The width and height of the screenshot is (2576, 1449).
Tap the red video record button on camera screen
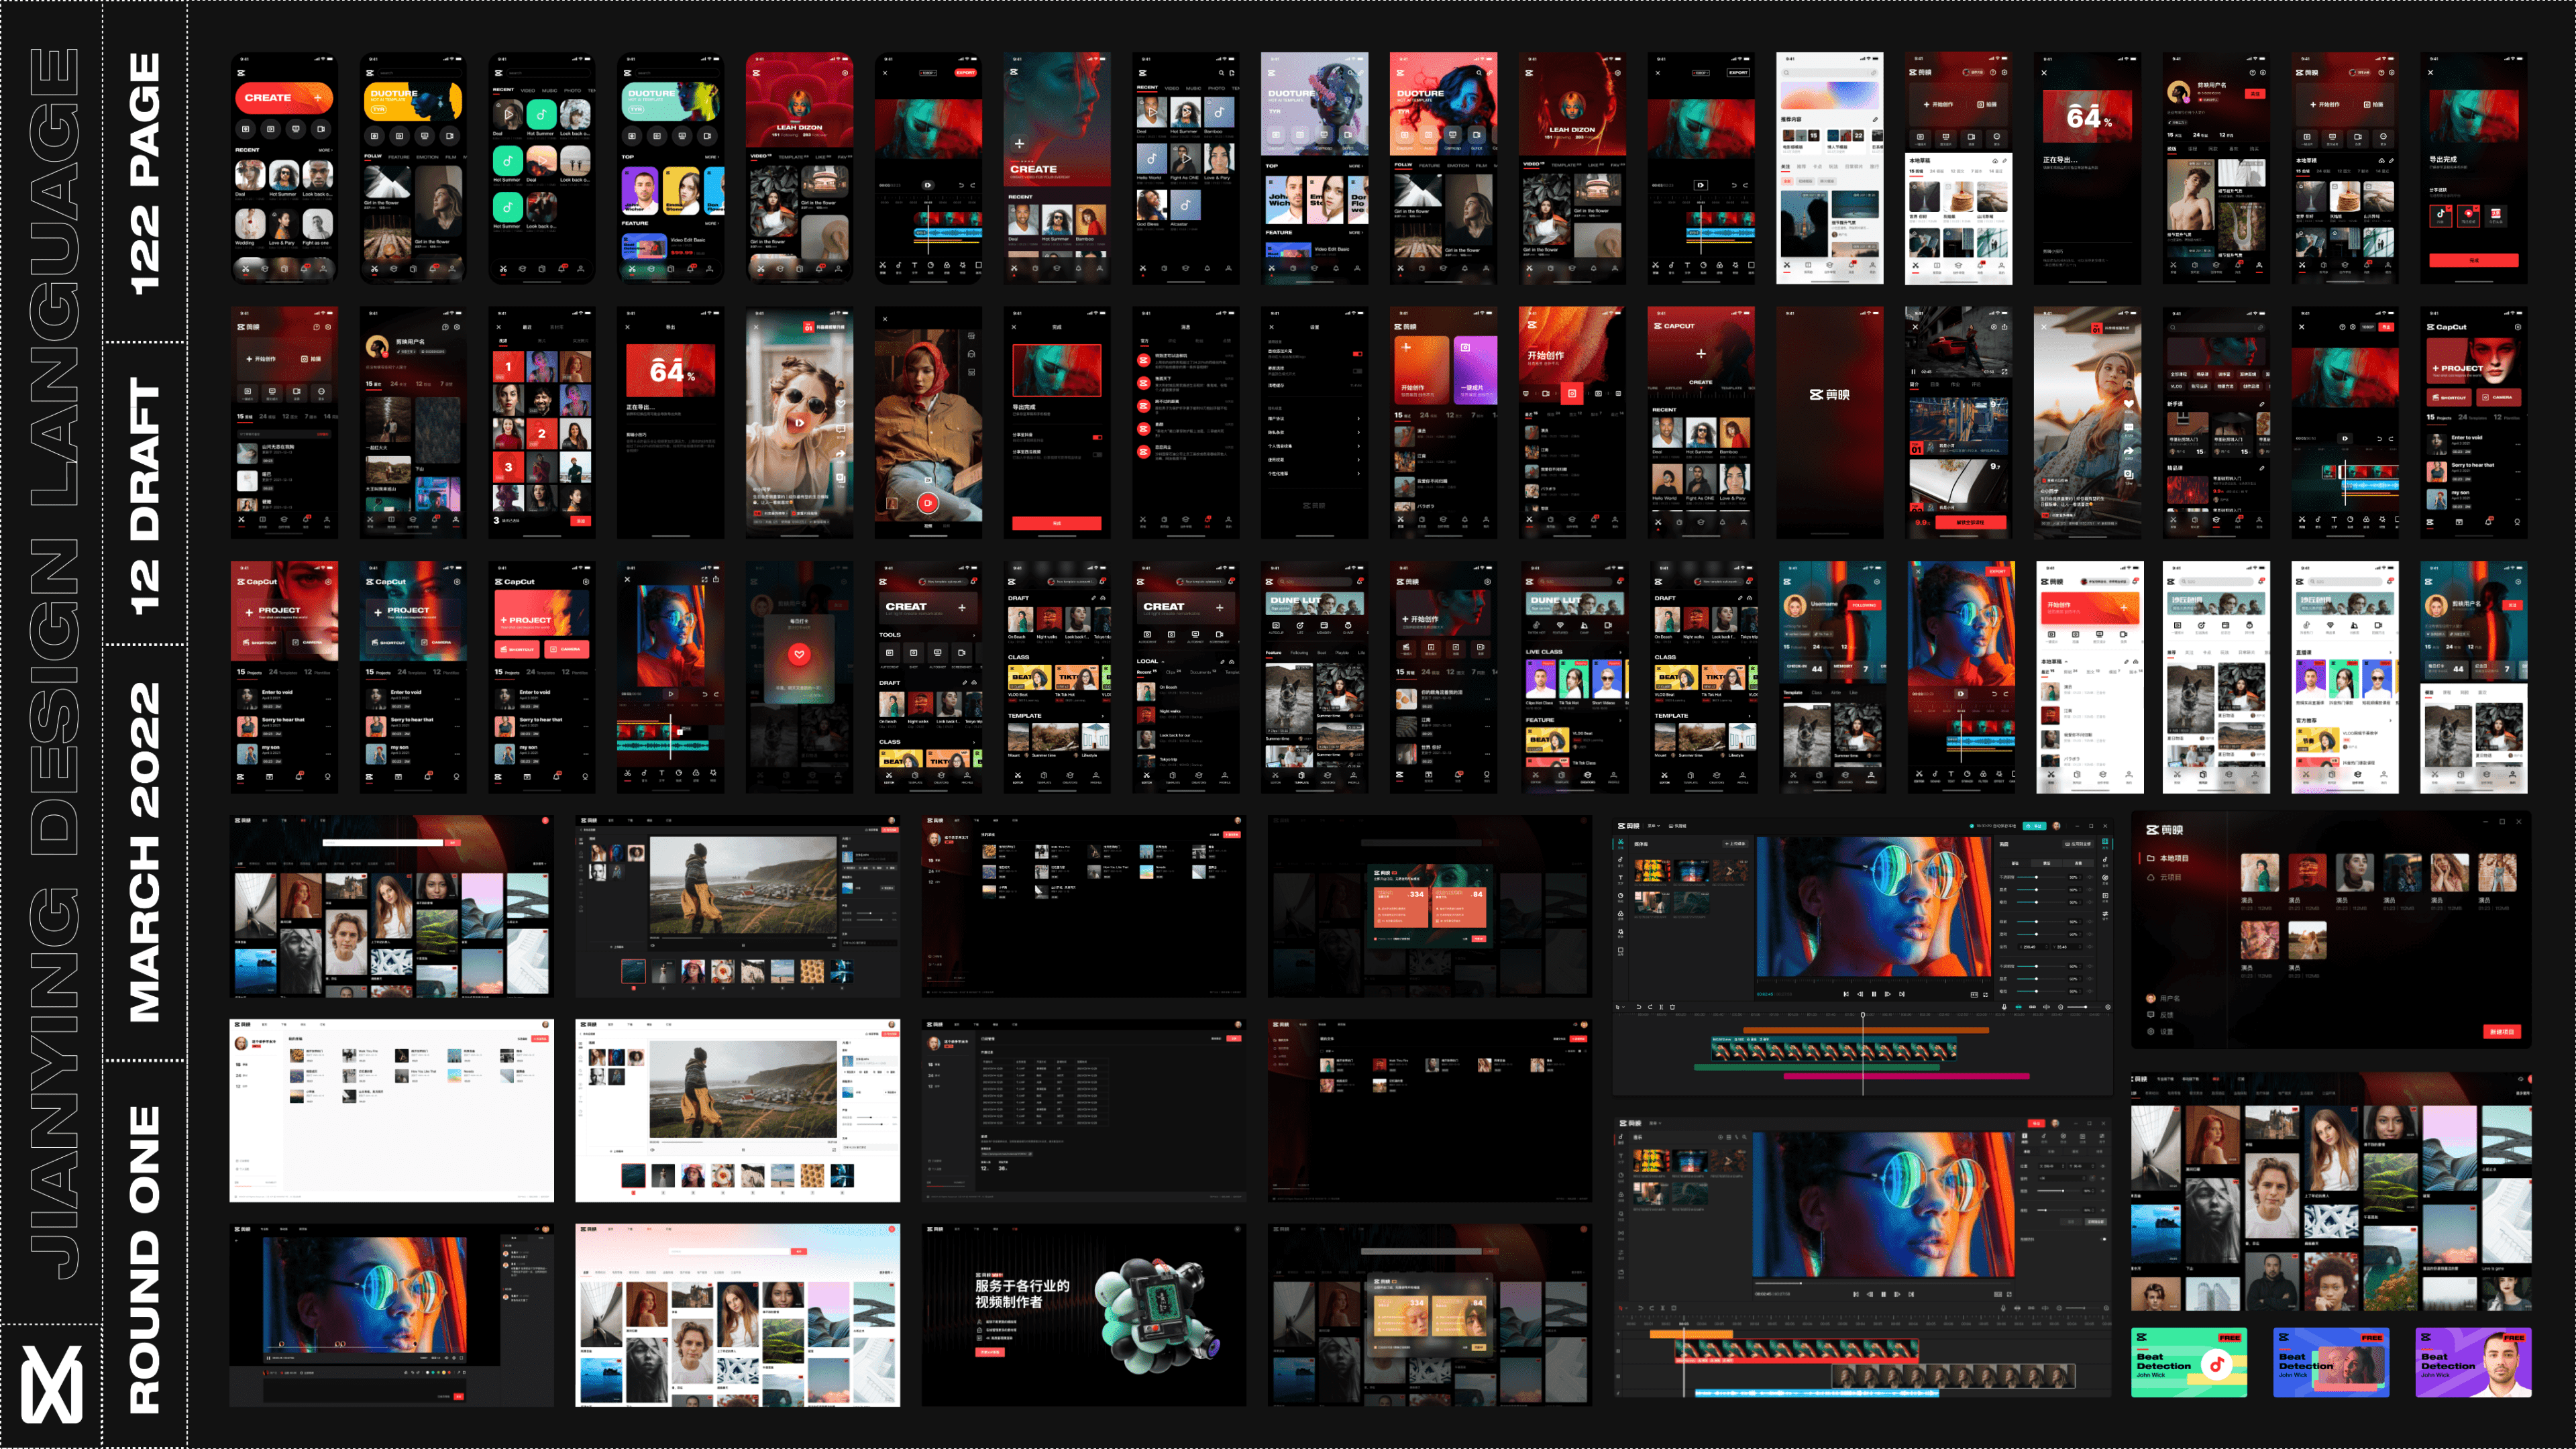tap(927, 503)
